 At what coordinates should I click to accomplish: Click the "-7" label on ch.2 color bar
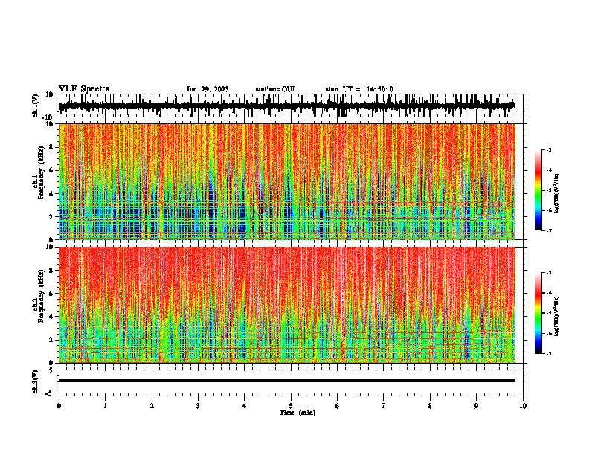click(x=548, y=354)
